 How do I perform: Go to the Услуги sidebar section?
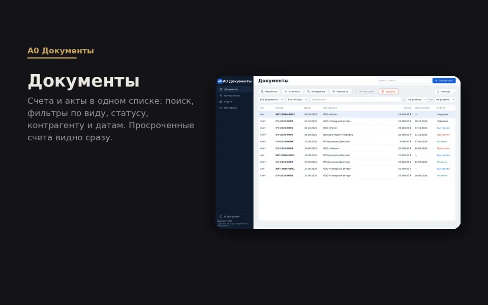click(234, 102)
